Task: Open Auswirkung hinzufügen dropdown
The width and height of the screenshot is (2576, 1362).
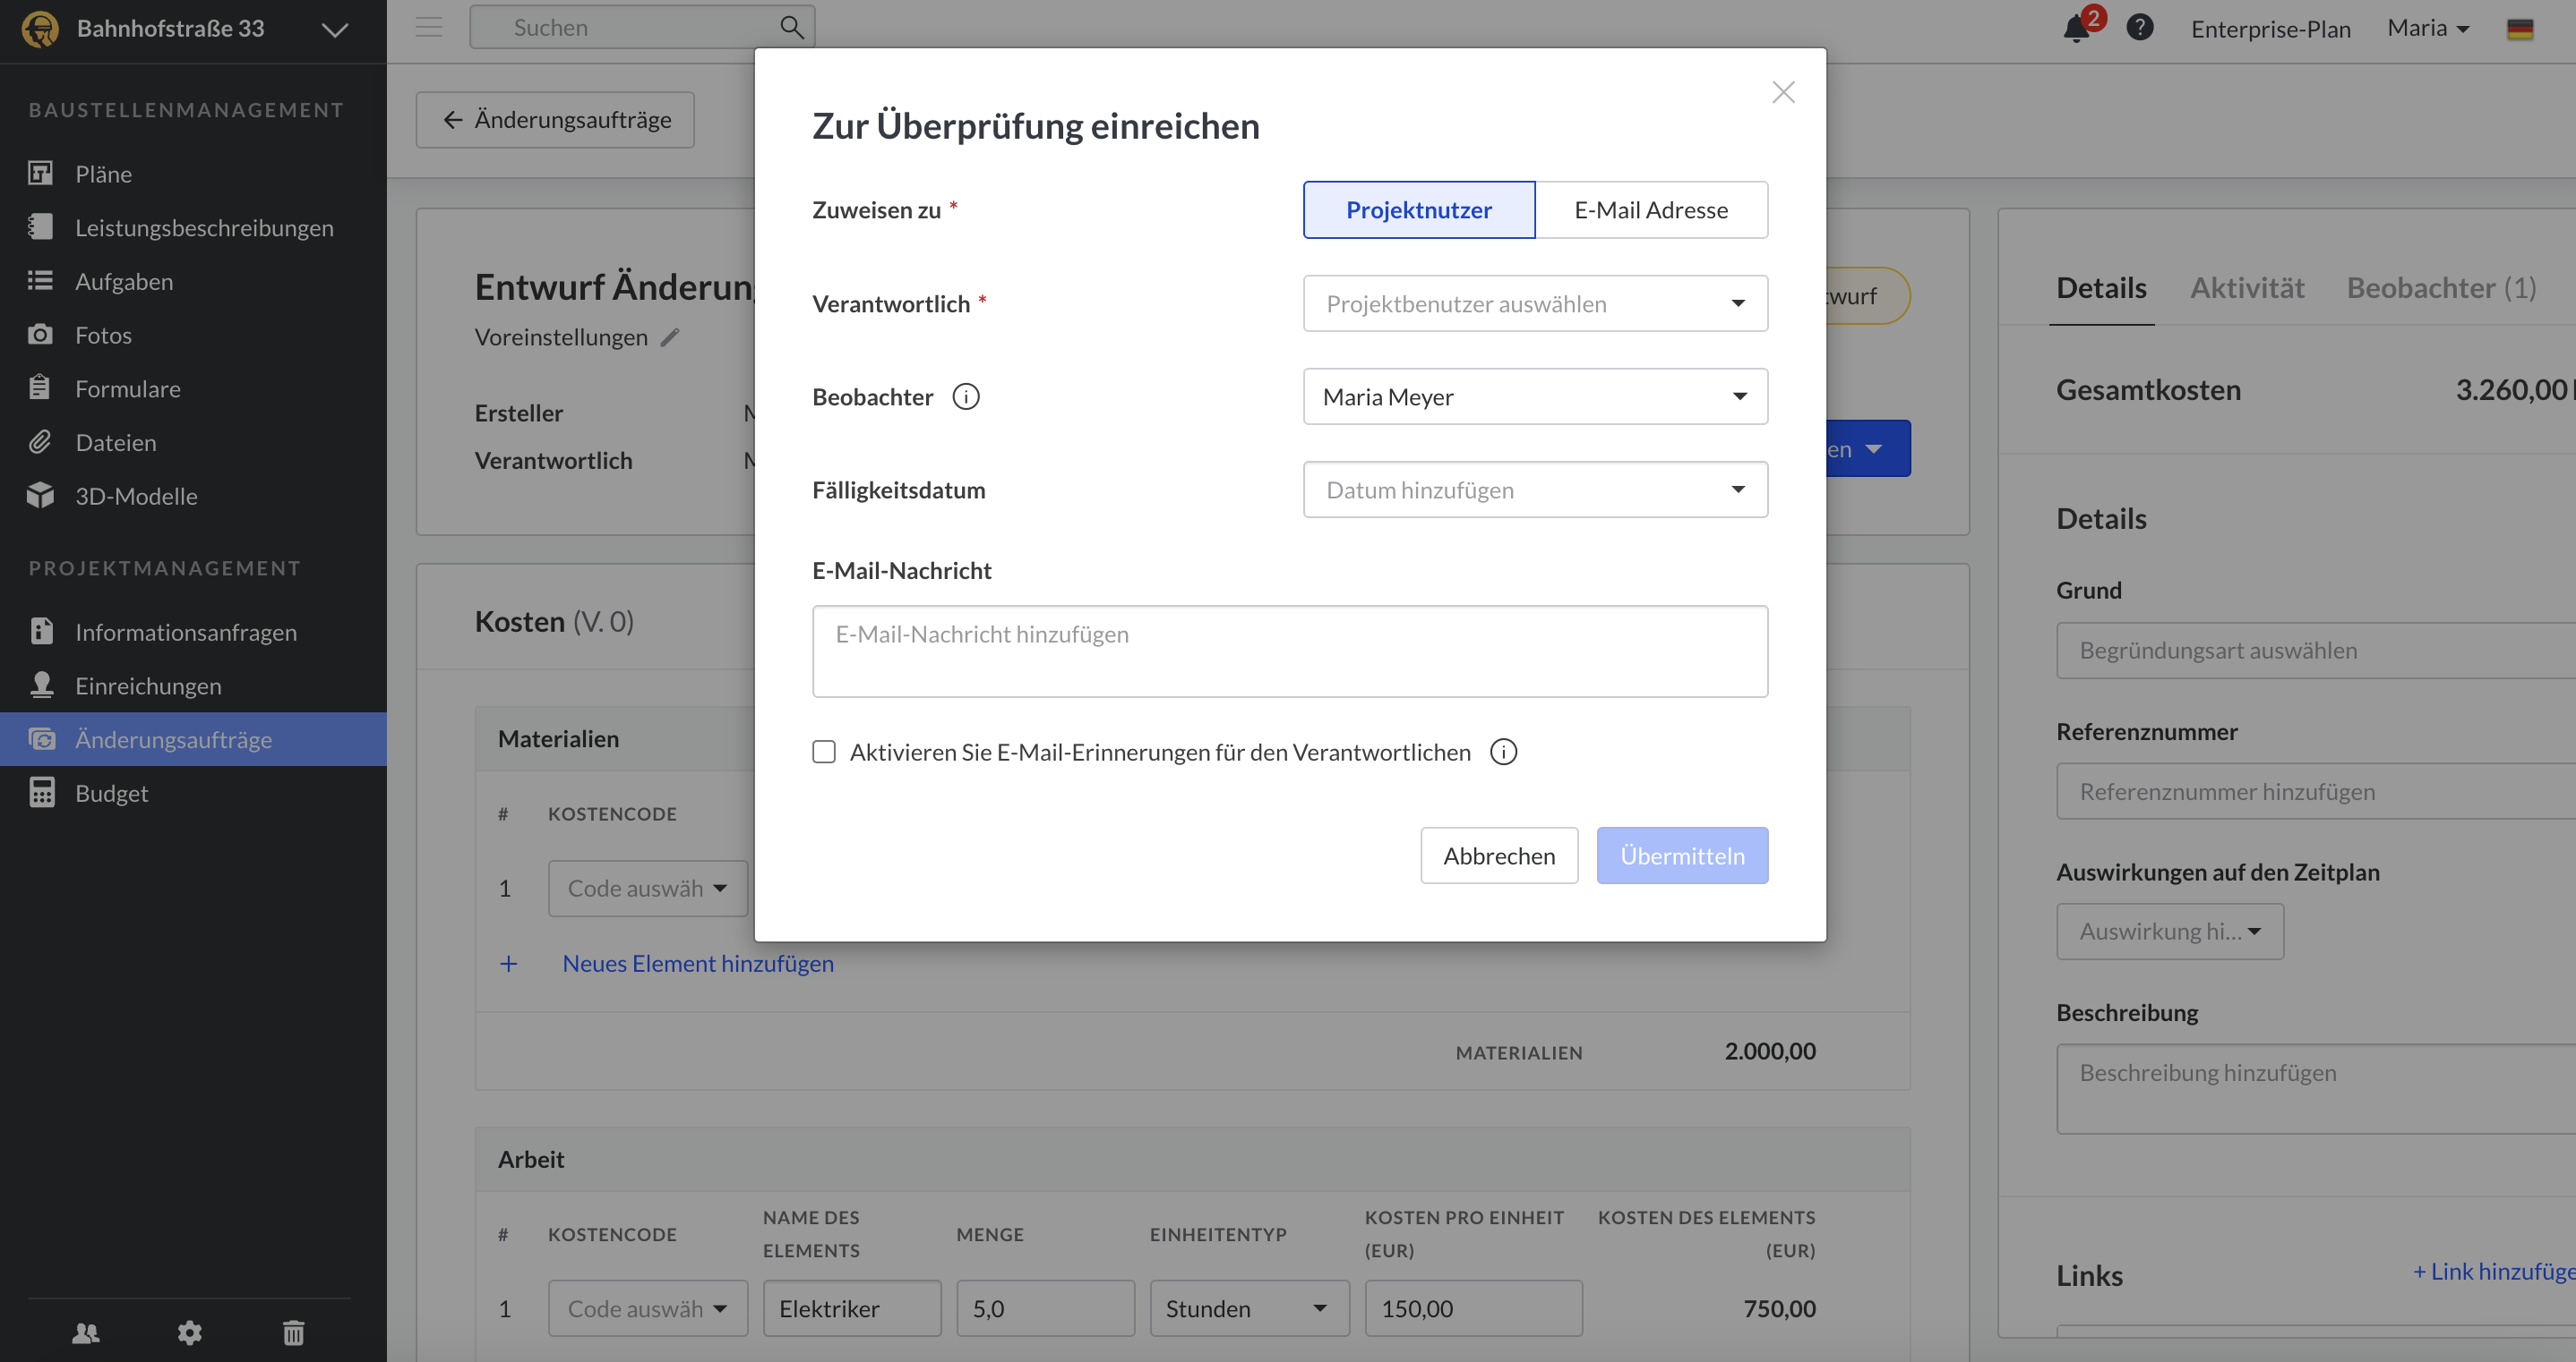Action: pos(2170,931)
